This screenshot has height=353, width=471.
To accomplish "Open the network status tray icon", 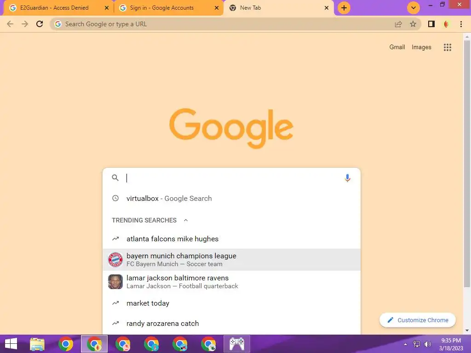I will coord(417,344).
